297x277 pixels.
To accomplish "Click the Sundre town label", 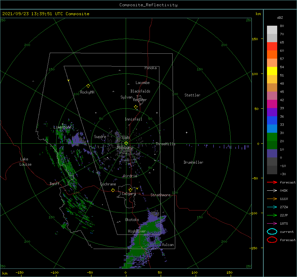I will point(100,136).
